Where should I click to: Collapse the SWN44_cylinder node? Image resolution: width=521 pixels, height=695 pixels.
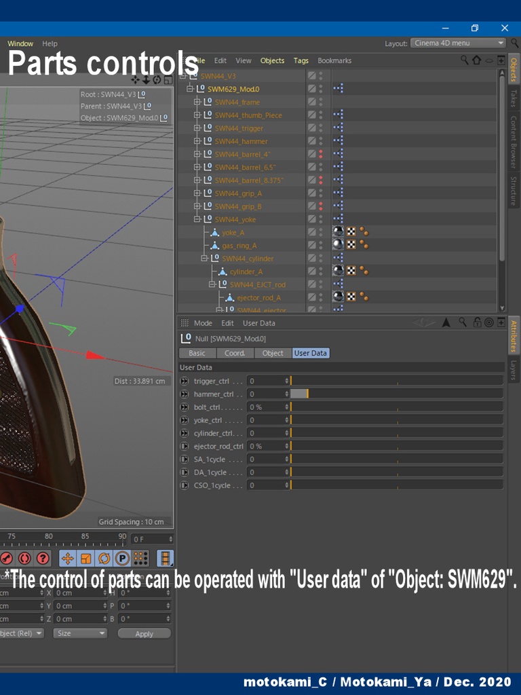pyautogui.click(x=204, y=258)
